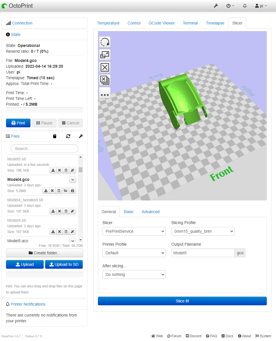Open the After slicing dropdown

pos(134,274)
